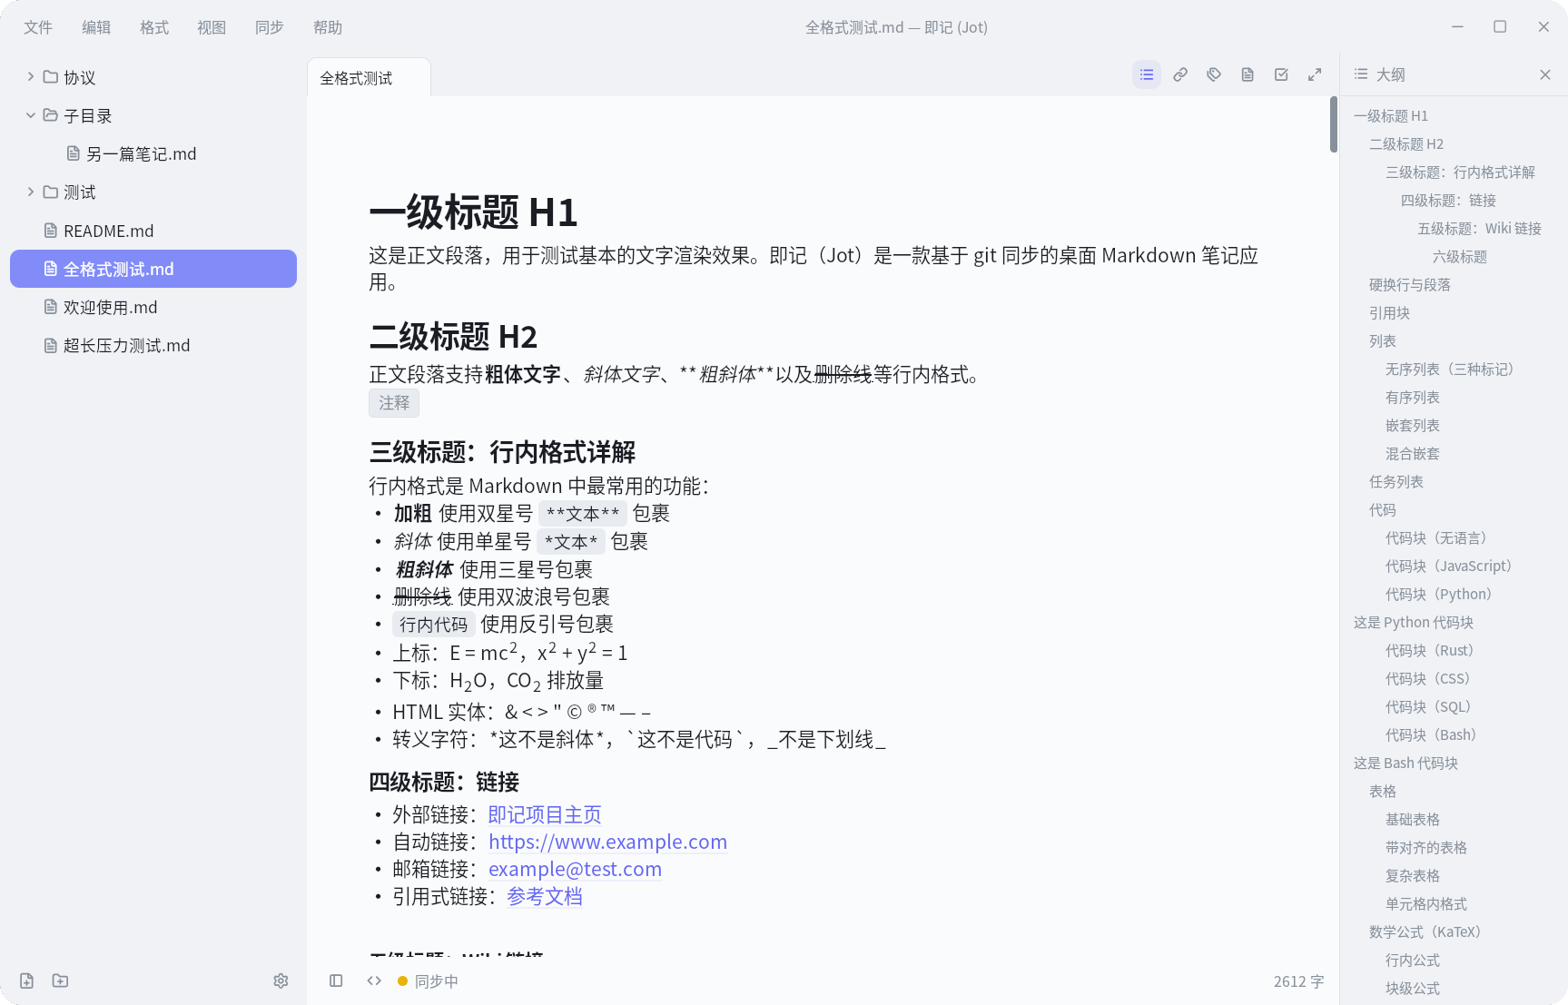This screenshot has width=1568, height=1005.
Task: Click the editor vertical scrollbar thumb
Action: [1334, 124]
